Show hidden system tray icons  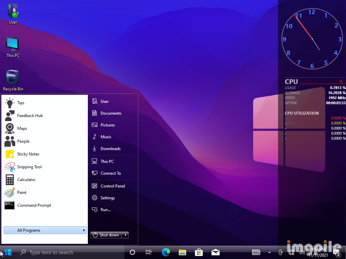pyautogui.click(x=269, y=252)
